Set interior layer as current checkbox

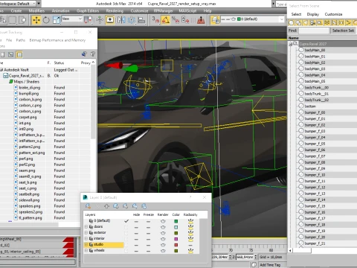[126, 239]
